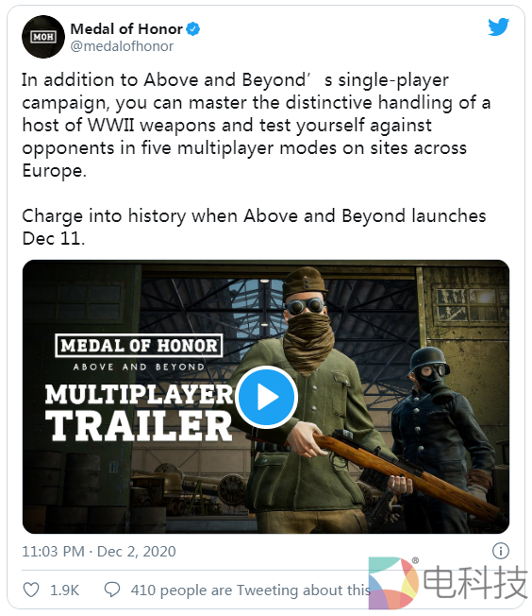Open the tweet info circle icon
The width and height of the screenshot is (532, 616).
(501, 551)
